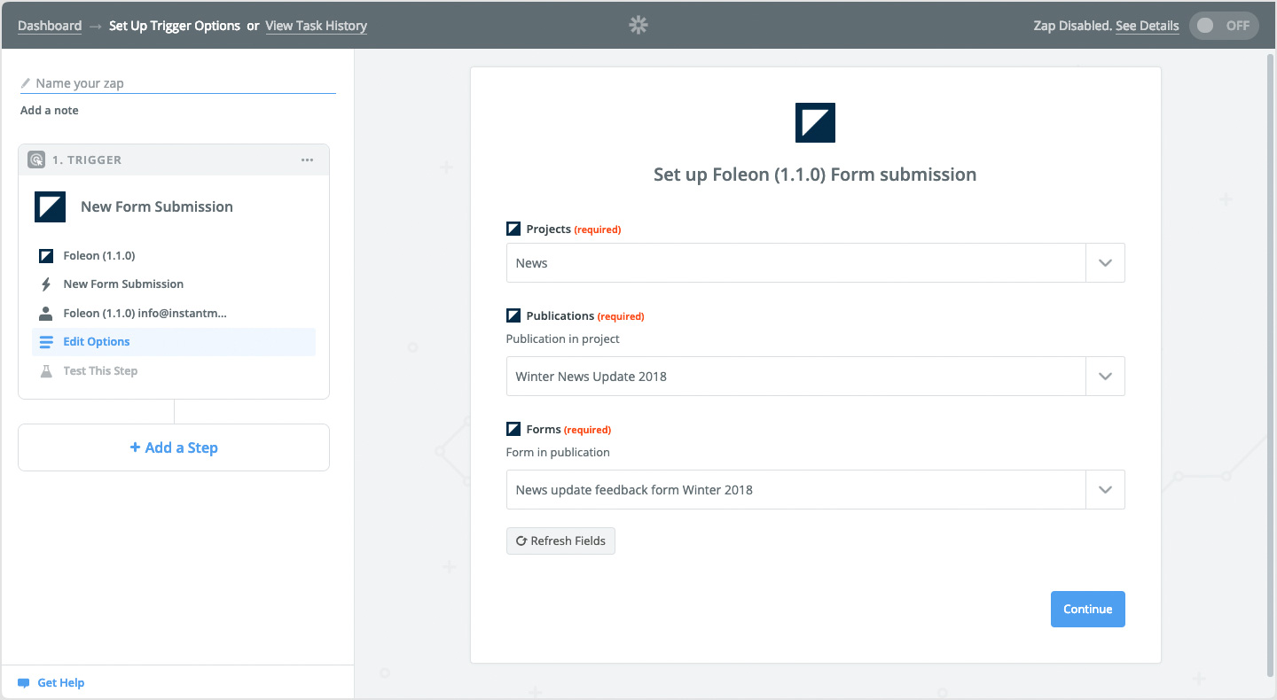The height and width of the screenshot is (700, 1277).
Task: Click the Refresh Fields button
Action: [560, 541]
